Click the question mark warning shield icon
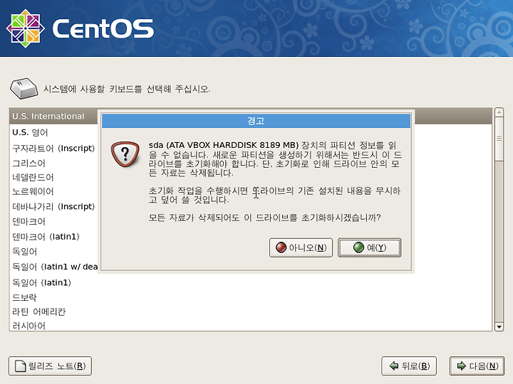The image size is (513, 384). [125, 154]
